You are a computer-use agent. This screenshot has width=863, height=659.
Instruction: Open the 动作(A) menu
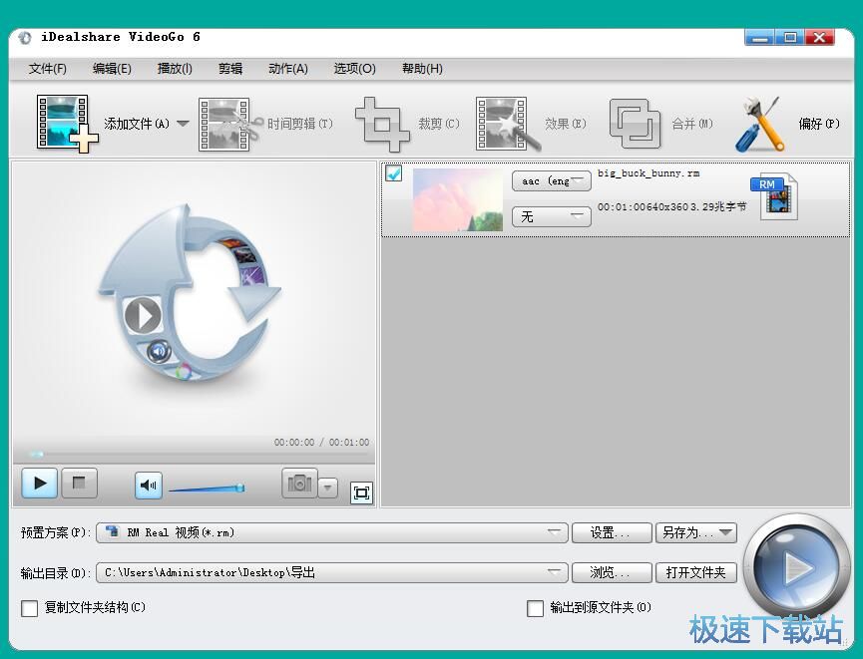tap(288, 69)
